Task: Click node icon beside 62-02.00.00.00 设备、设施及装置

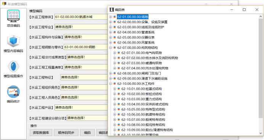Action: (x=115, y=22)
